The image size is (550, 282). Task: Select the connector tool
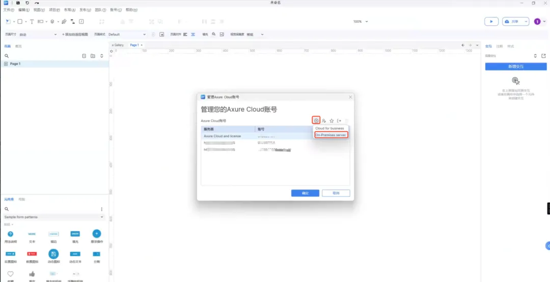pos(73,22)
